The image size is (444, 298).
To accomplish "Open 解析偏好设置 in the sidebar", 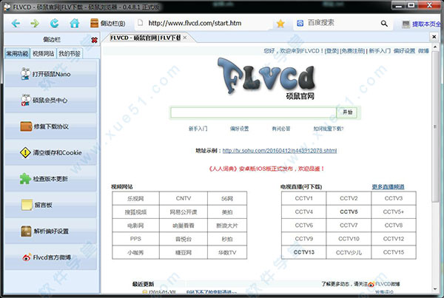I will click(50, 231).
